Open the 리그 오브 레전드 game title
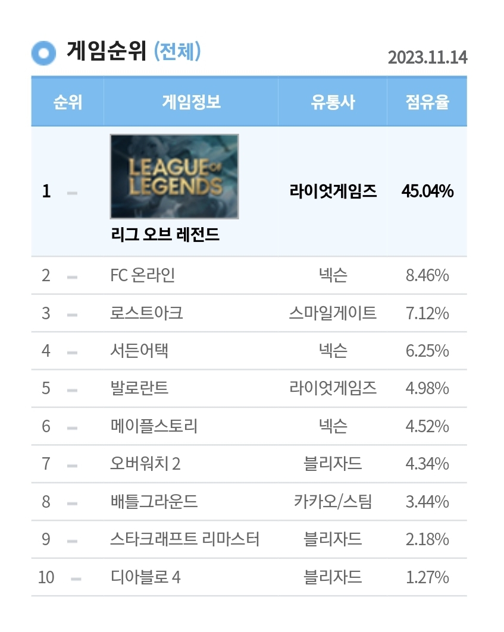The image size is (504, 632). pos(165,235)
